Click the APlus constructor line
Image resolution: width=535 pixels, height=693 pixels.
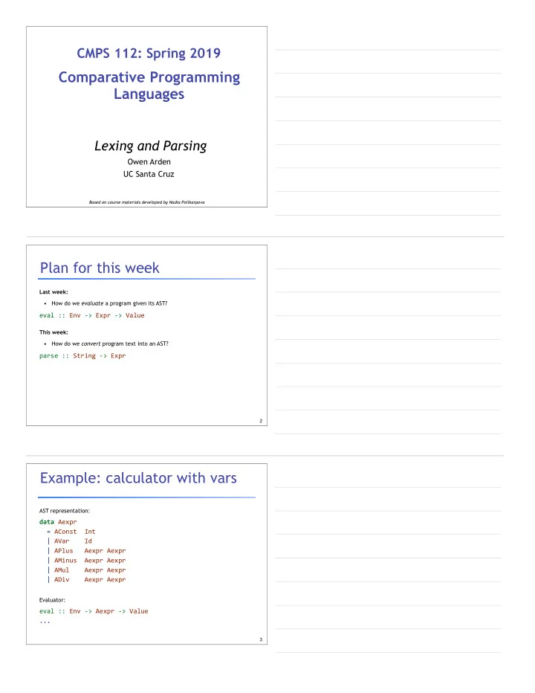[87, 551]
